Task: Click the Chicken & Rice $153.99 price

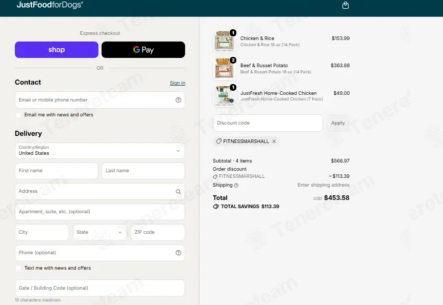Action: click(340, 38)
